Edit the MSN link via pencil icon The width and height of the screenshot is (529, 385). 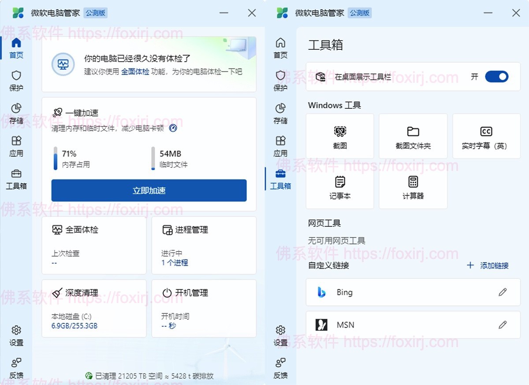[503, 325]
